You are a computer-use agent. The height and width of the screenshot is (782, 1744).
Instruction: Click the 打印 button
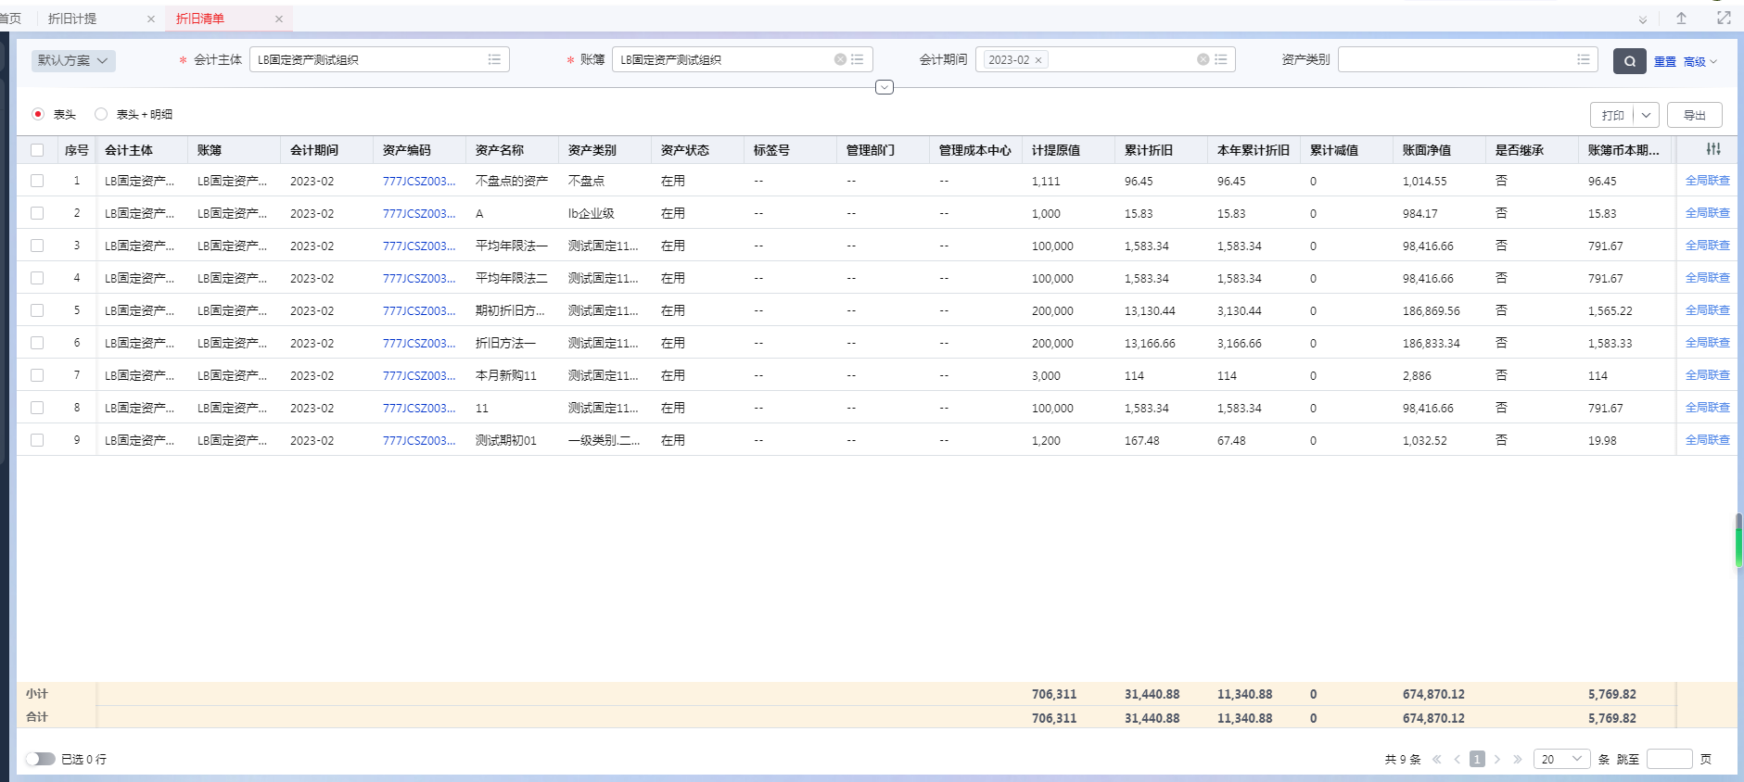click(1612, 115)
